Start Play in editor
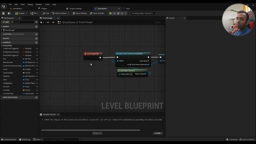Image resolution: width=256 pixels, height=144 pixels. click(110, 13)
